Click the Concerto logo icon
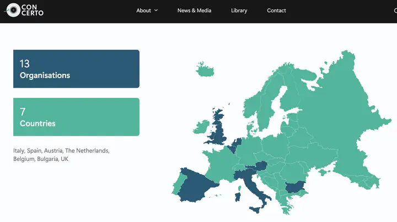The height and width of the screenshot is (222, 397). click(12, 10)
